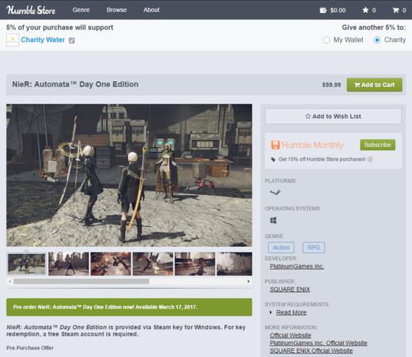Select the My Wallet radio option
Image resolution: width=412 pixels, height=357 pixels.
click(x=326, y=40)
